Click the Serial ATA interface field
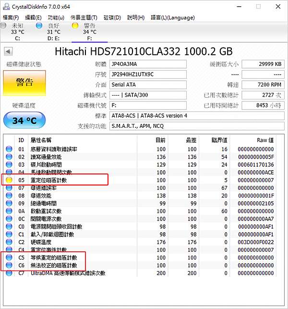Viewport: 288px width, 309px height. pyautogui.click(x=148, y=85)
